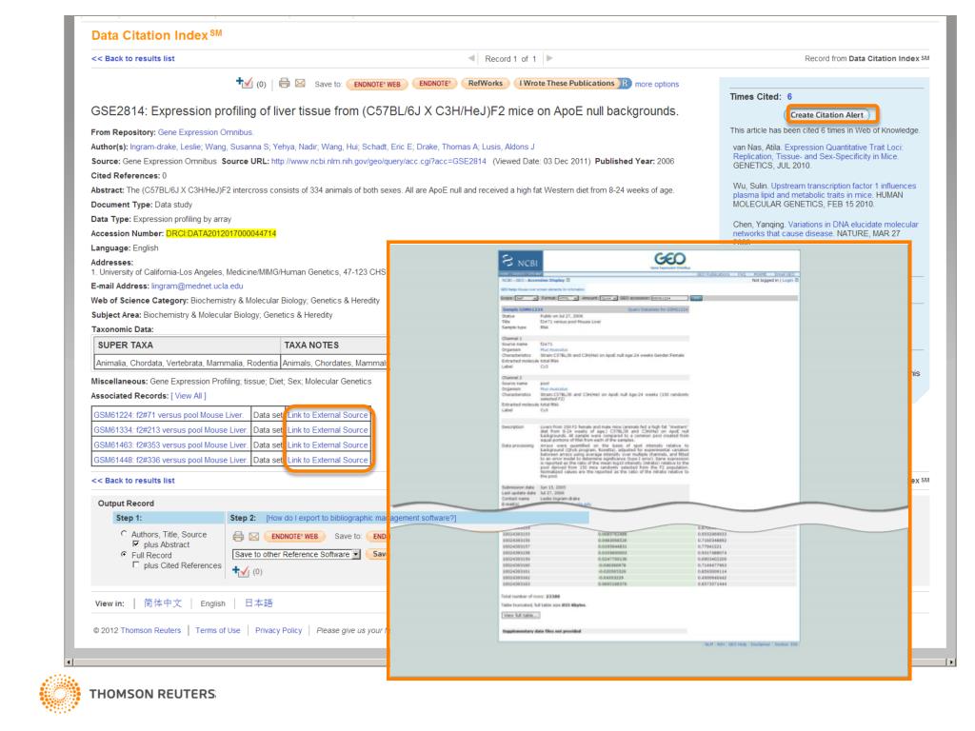Click email address lingram@mednet.ucla.edu
975x731 pixels.
[197, 286]
